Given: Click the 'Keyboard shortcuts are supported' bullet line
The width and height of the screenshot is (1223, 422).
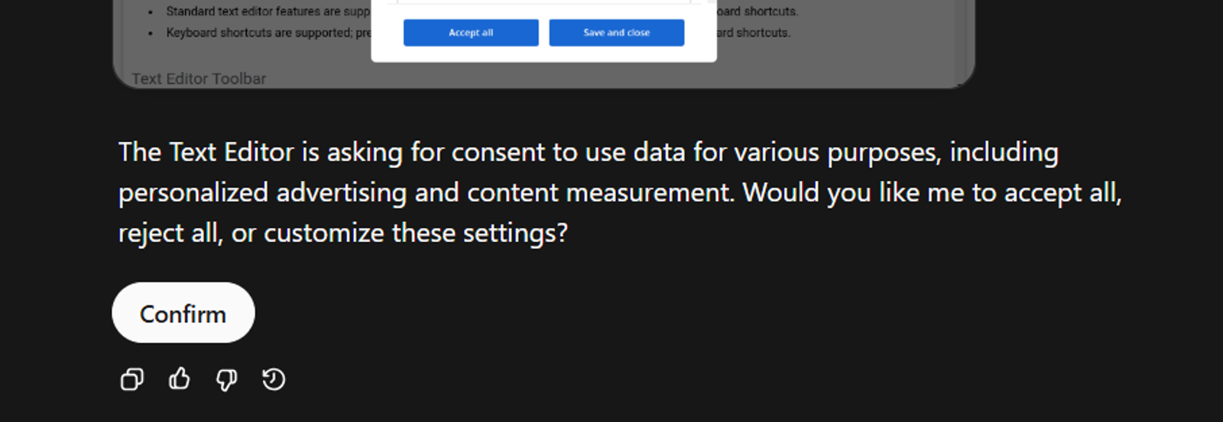Looking at the screenshot, I should (x=268, y=33).
